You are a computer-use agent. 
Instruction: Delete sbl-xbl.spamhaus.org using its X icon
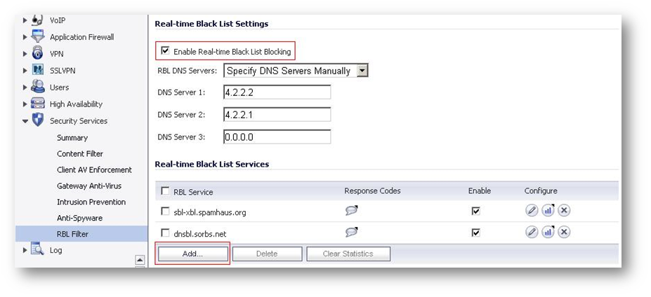pos(563,210)
